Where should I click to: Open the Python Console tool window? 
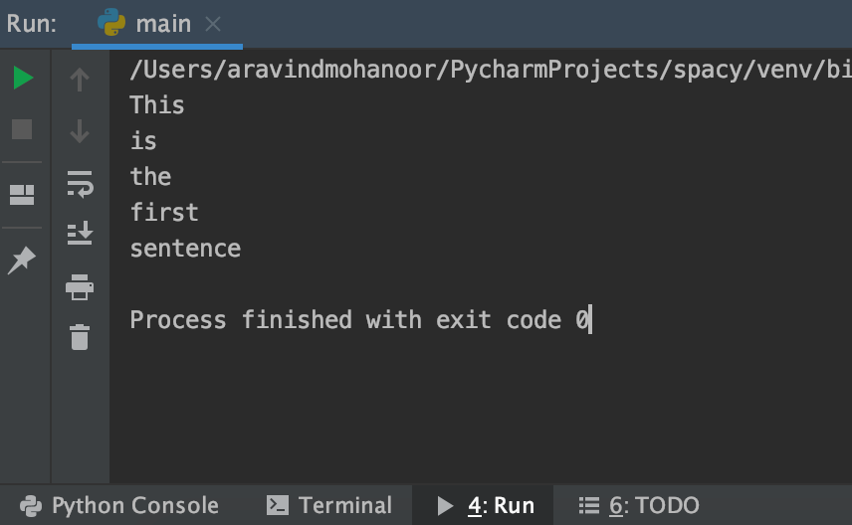[119, 505]
